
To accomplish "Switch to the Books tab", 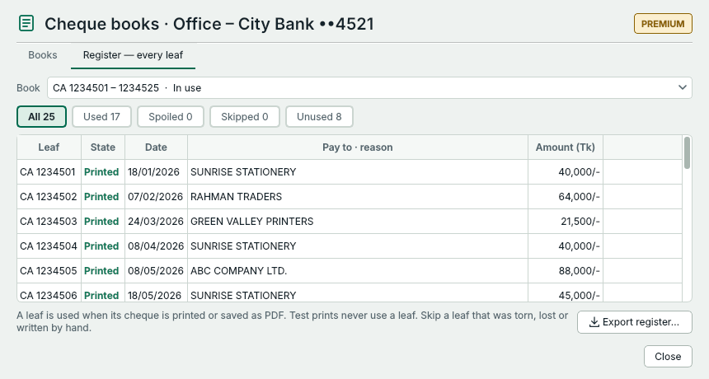I will (x=43, y=55).
